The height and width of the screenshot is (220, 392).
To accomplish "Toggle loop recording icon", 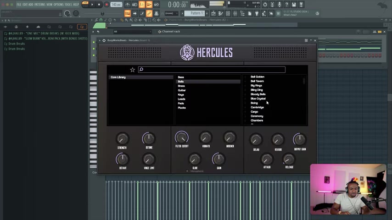I will pyautogui.click(x=156, y=5).
